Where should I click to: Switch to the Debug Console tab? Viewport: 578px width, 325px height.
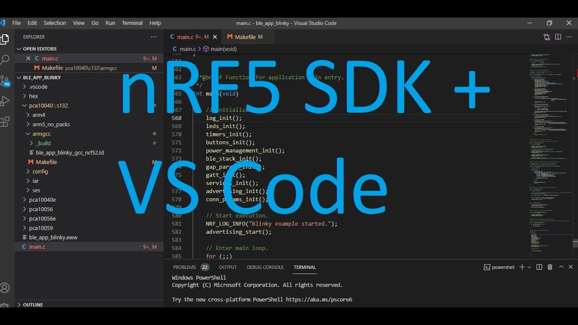(265, 267)
